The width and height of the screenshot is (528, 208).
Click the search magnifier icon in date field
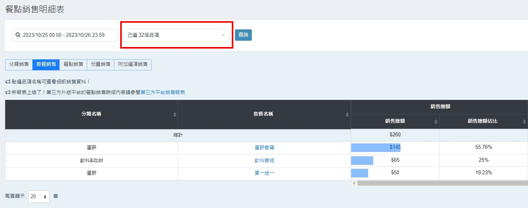pos(18,35)
